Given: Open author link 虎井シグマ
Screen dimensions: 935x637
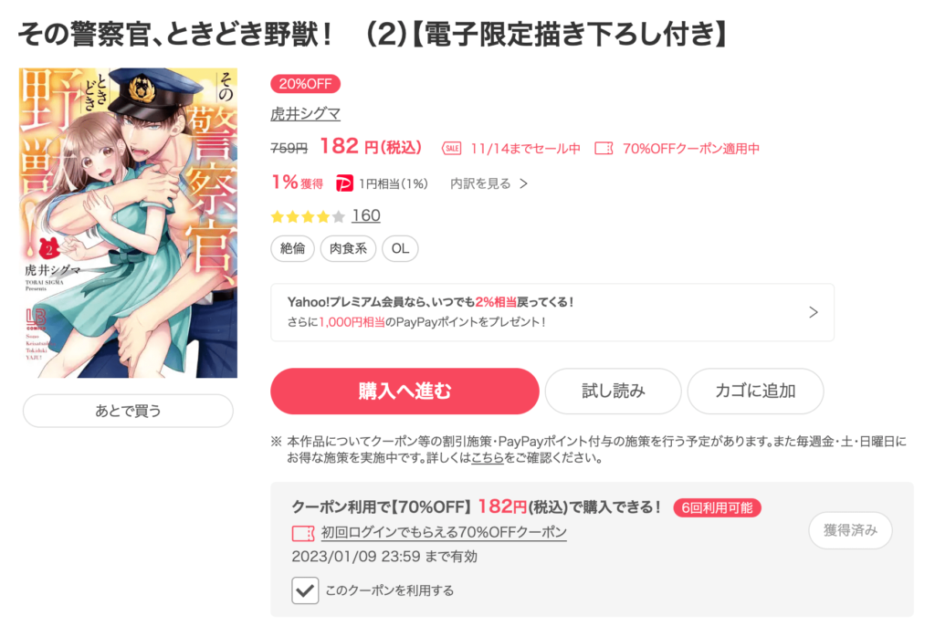Looking at the screenshot, I should pos(305,114).
